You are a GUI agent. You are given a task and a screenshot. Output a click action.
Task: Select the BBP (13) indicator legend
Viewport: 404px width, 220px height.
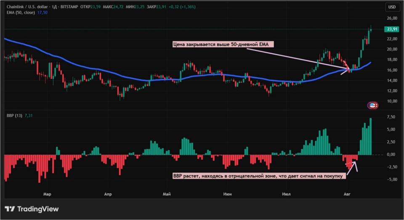[14, 115]
